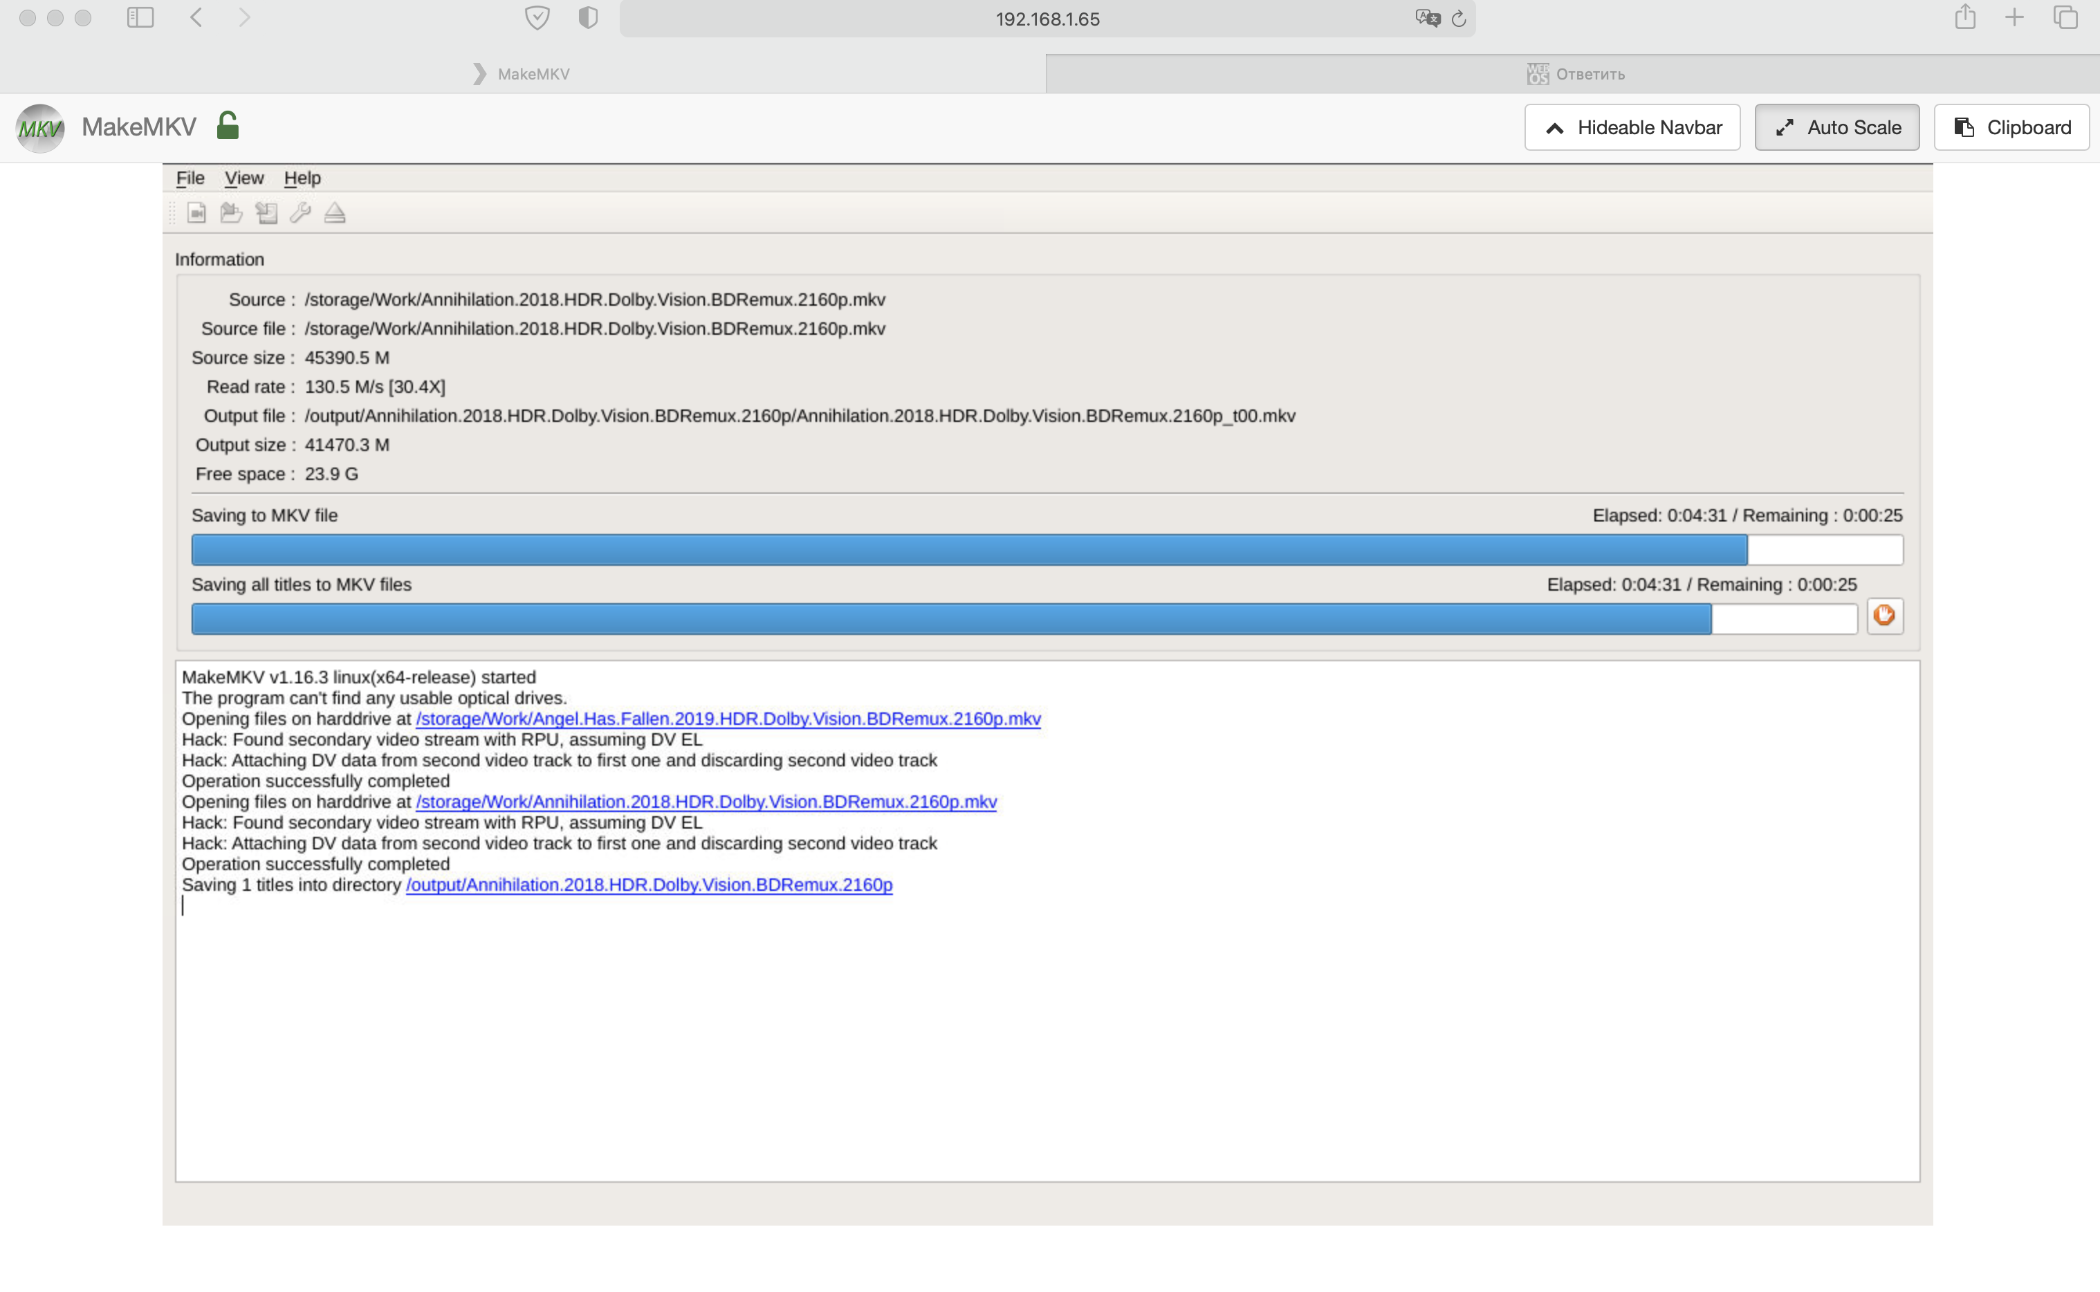
Task: Click the browser address bar 192.168.1.65
Action: [x=1047, y=19]
